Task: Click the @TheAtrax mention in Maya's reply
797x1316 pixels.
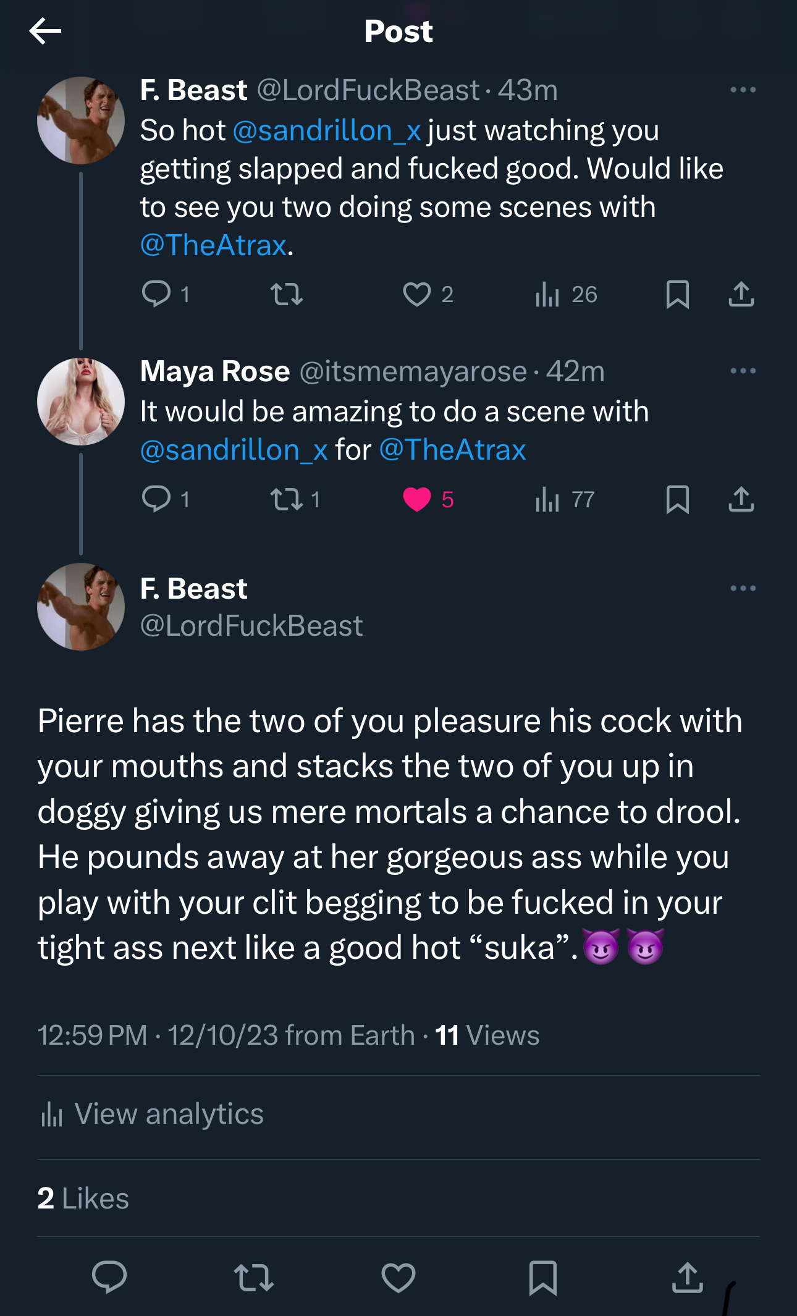Action: tap(452, 450)
